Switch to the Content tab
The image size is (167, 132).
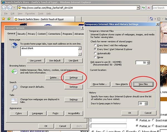42,34
